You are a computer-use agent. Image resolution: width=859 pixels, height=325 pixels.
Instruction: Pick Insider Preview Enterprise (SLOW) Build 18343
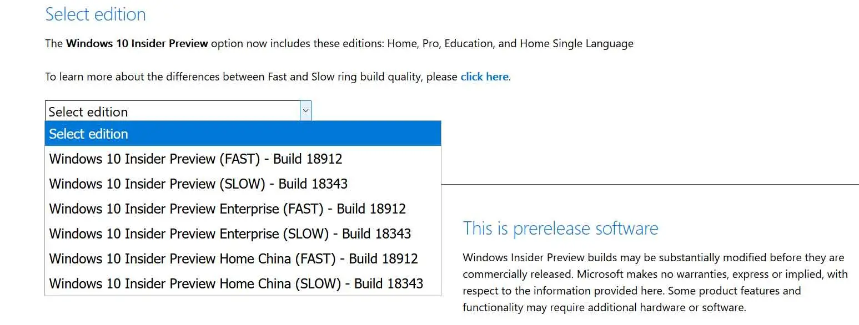point(230,233)
